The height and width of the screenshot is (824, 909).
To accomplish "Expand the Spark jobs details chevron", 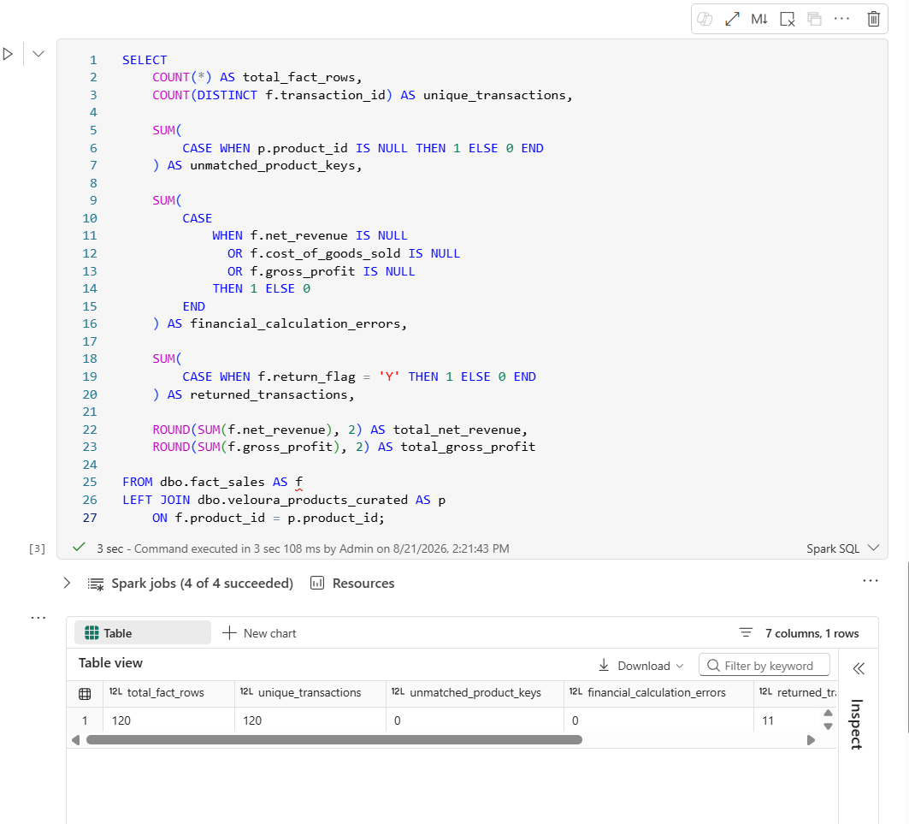I will pos(67,584).
